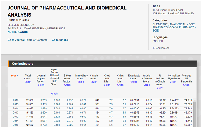This screenshot has width=201, height=127.
Task: Open Graph link under Journal Impact Factor
Action: point(41,85)
